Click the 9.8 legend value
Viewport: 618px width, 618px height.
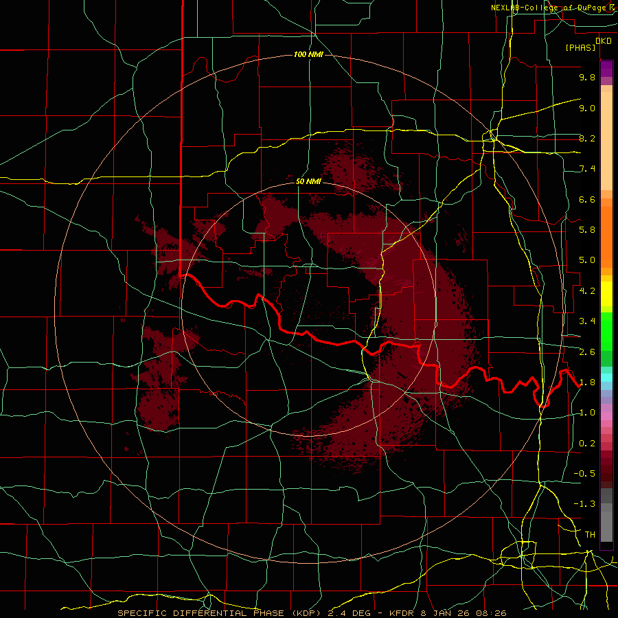coord(587,77)
